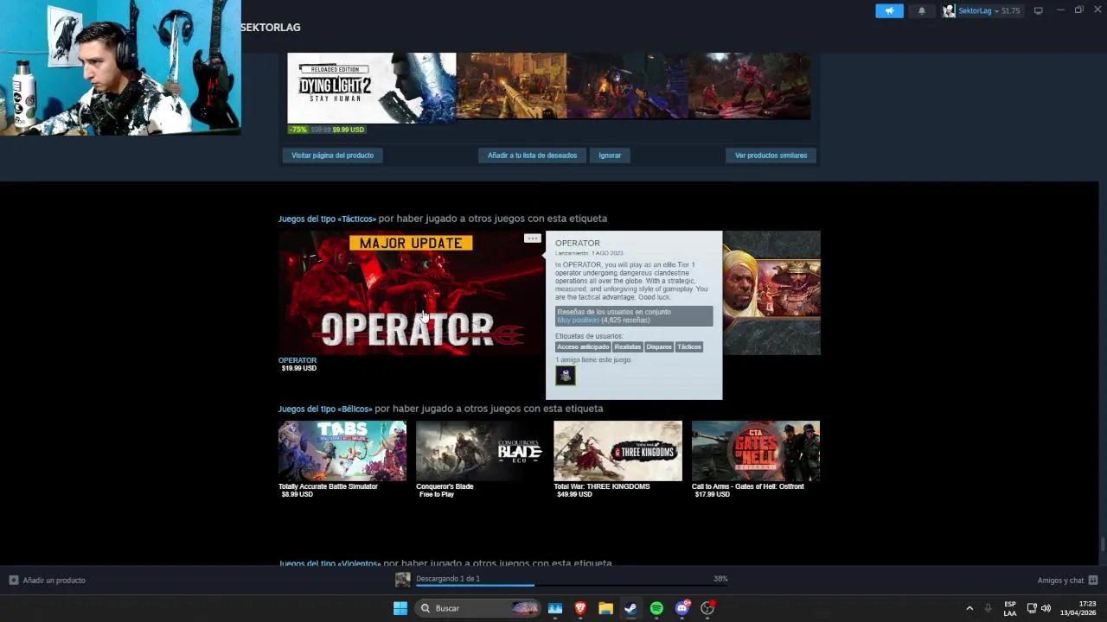Click the $49.99 USD price
The width and height of the screenshot is (1107, 622).
point(574,494)
